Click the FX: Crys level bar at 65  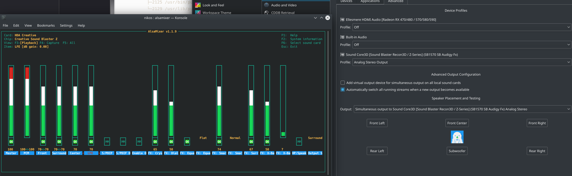(155, 101)
